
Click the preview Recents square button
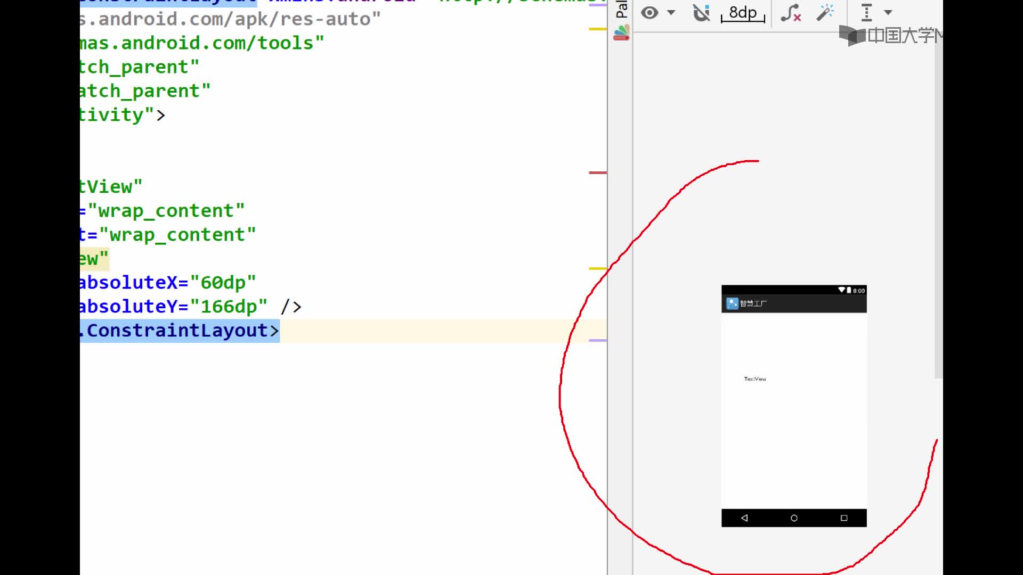(844, 518)
